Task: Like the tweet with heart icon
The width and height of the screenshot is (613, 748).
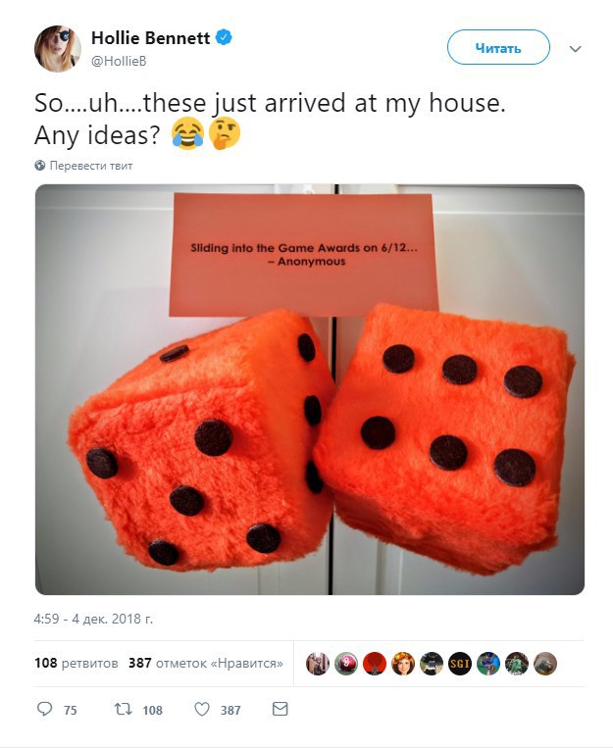Action: click(x=202, y=710)
